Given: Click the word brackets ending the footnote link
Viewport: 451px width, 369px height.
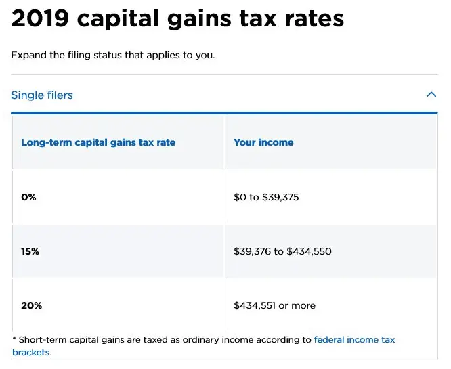Looking at the screenshot, I should pos(31,352).
